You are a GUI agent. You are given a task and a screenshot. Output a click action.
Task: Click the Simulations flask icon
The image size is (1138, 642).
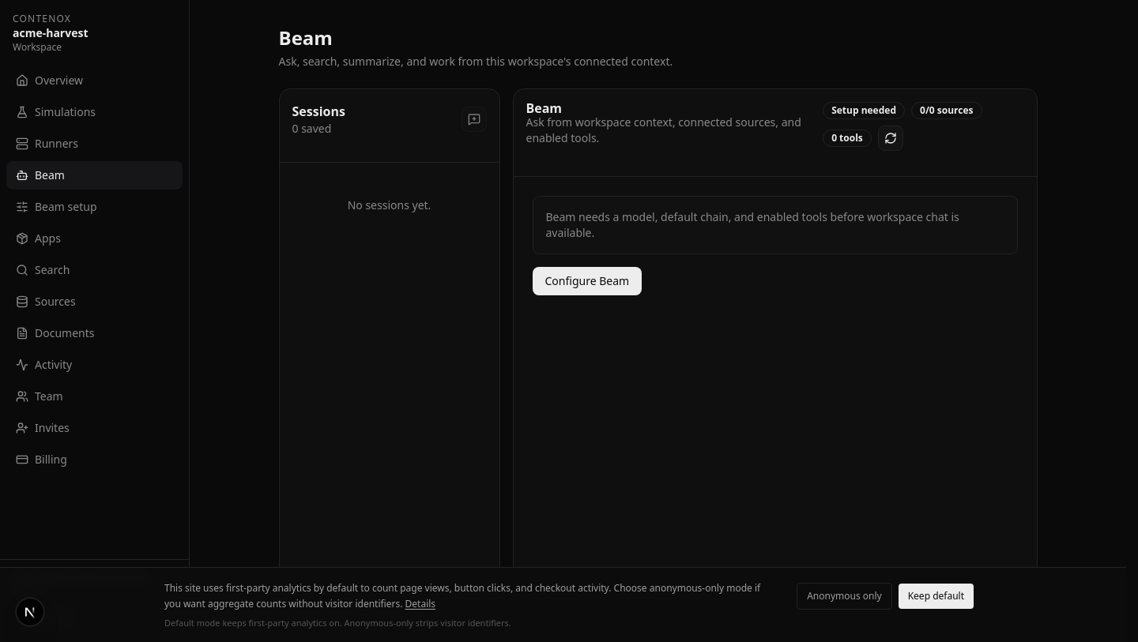[x=22, y=112]
